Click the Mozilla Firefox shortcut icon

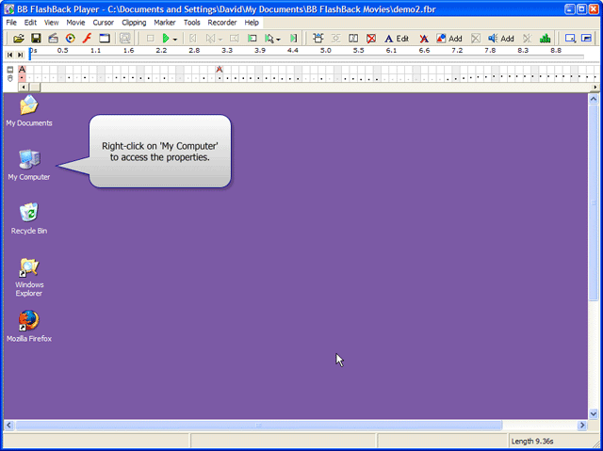point(29,326)
